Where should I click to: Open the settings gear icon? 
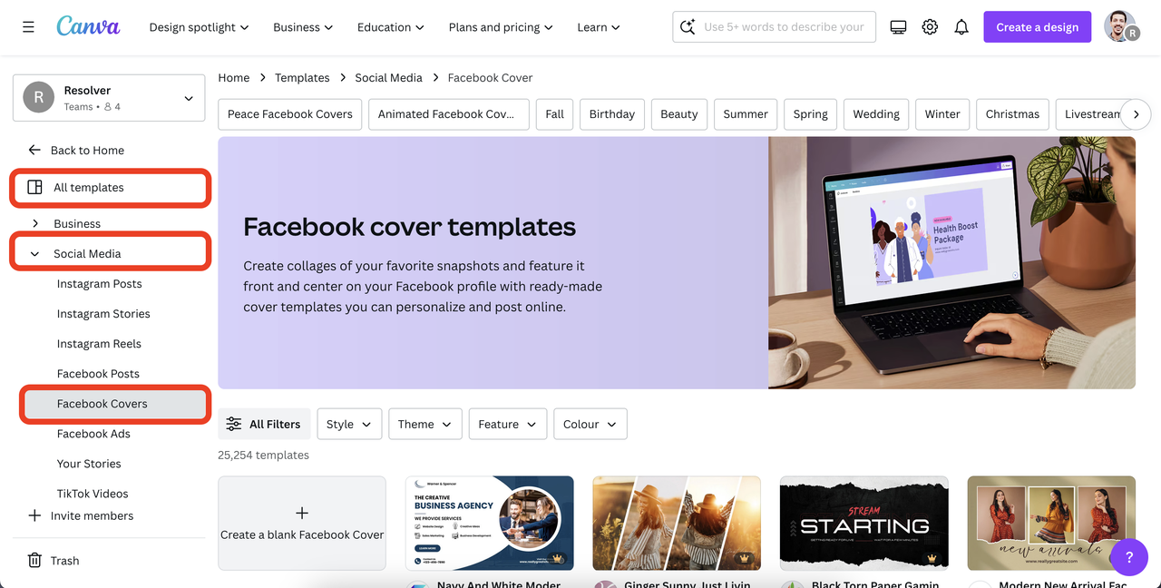click(x=930, y=27)
